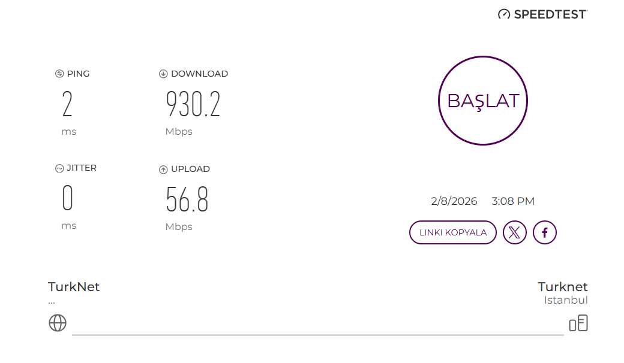Share the result on Facebook
624x363 pixels.
click(x=545, y=232)
